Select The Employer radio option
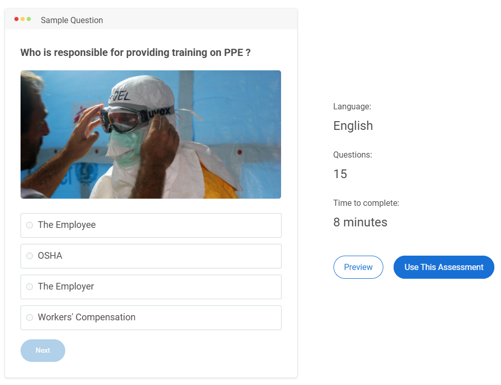This screenshot has width=501, height=385. tap(30, 287)
